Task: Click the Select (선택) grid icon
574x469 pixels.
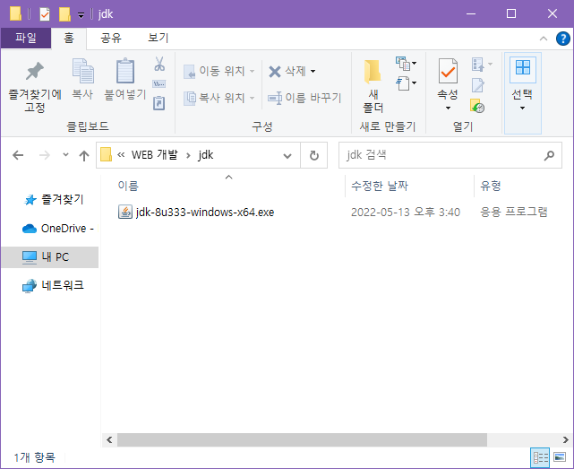Action: [522, 68]
